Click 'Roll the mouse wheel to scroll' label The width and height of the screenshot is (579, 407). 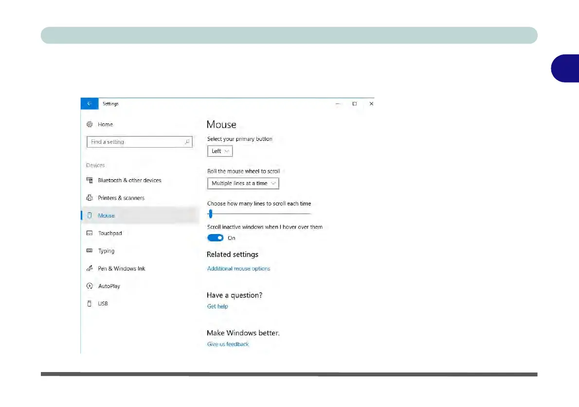click(244, 171)
